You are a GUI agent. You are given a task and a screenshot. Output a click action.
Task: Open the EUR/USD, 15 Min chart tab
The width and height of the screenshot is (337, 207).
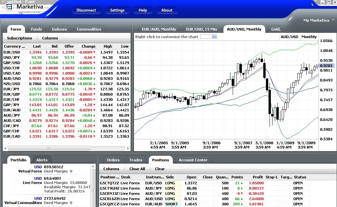click(201, 29)
